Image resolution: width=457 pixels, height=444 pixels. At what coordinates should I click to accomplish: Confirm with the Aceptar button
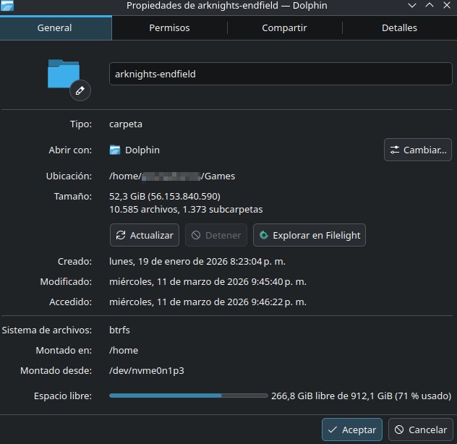(x=352, y=430)
